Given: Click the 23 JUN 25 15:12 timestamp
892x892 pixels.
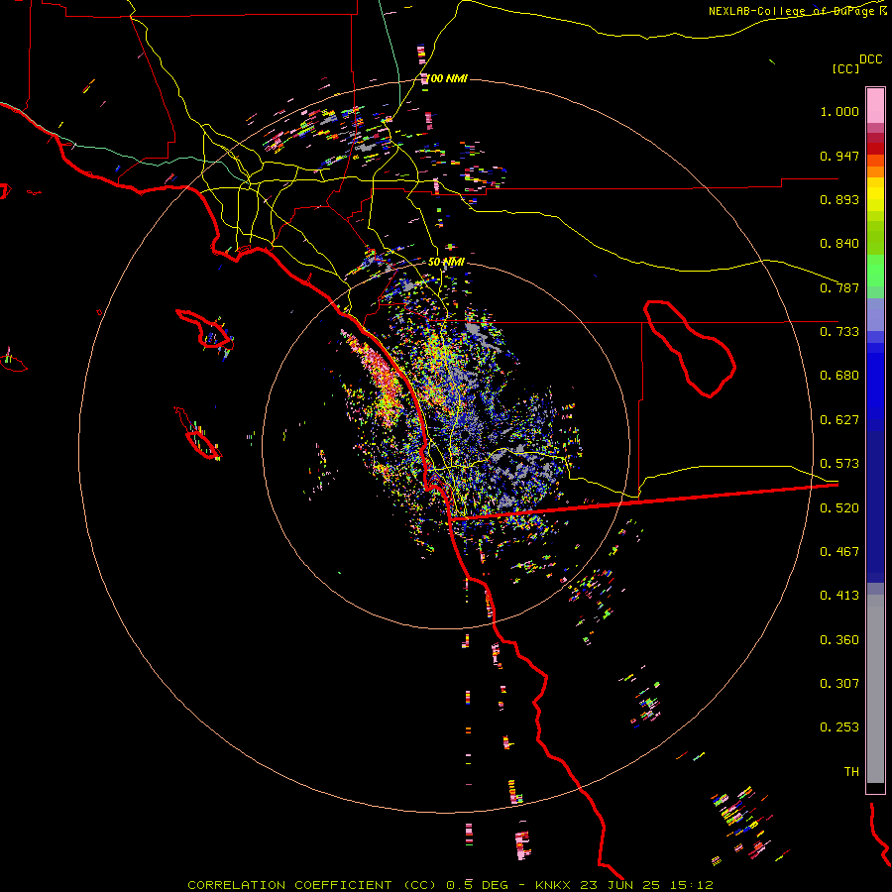Looking at the screenshot, I should 646,885.
